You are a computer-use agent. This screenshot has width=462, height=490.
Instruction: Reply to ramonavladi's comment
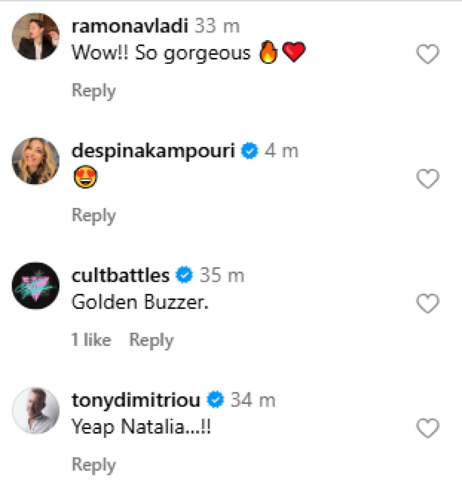(x=94, y=91)
